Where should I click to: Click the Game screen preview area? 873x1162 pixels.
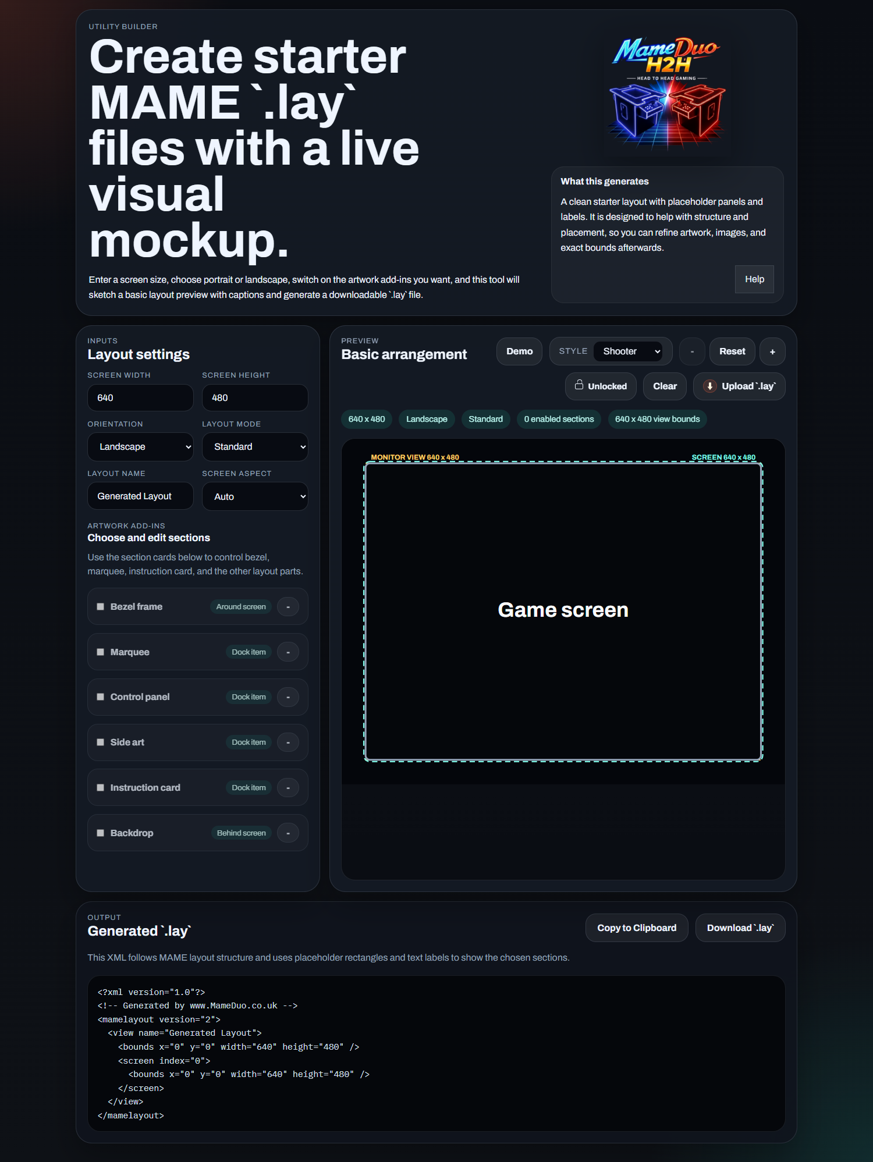[563, 611]
